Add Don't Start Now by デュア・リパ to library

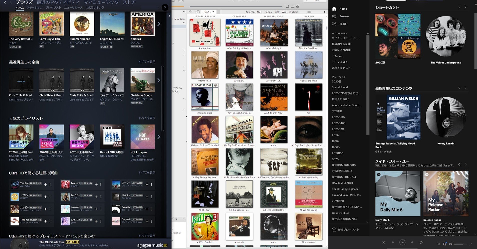96,197
